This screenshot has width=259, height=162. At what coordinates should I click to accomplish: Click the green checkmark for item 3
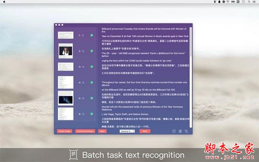[x=92, y=67]
